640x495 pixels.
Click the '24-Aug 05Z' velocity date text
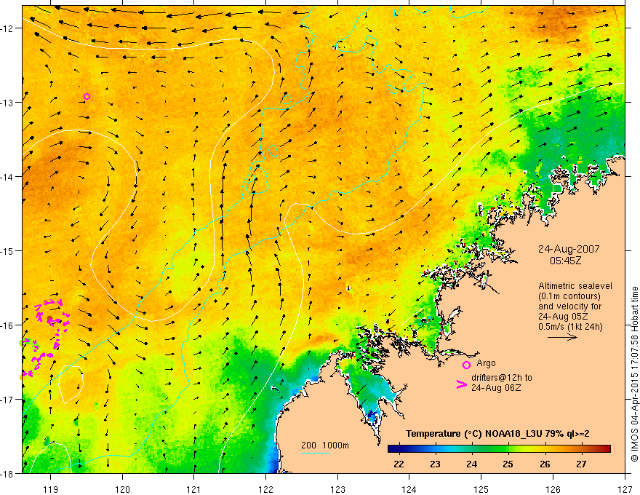pyautogui.click(x=563, y=317)
